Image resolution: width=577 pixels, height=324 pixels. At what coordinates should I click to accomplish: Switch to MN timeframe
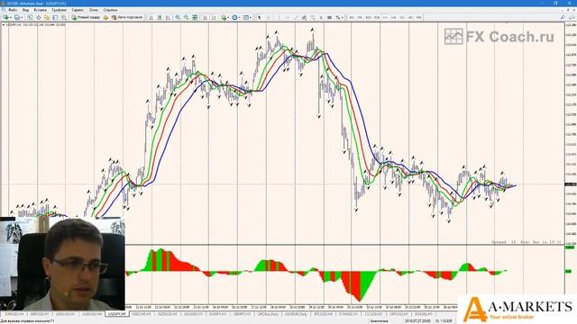[418, 17]
